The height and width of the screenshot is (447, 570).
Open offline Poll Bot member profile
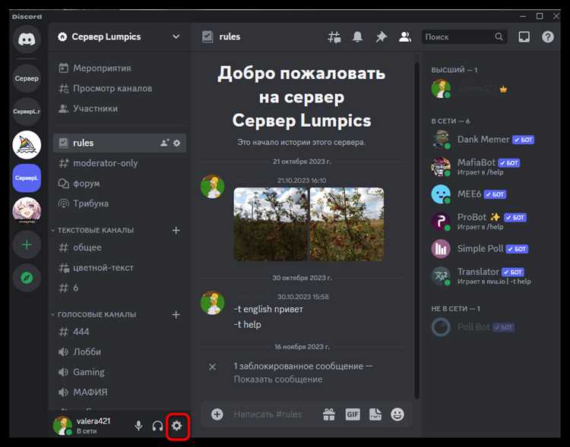click(489, 327)
